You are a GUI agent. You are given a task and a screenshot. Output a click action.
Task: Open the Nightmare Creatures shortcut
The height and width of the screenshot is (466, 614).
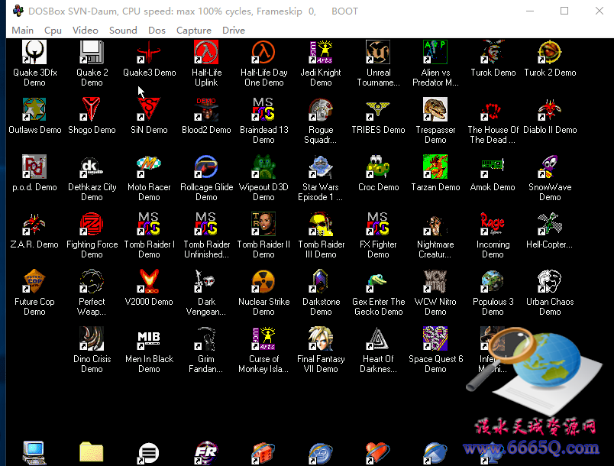pyautogui.click(x=435, y=224)
